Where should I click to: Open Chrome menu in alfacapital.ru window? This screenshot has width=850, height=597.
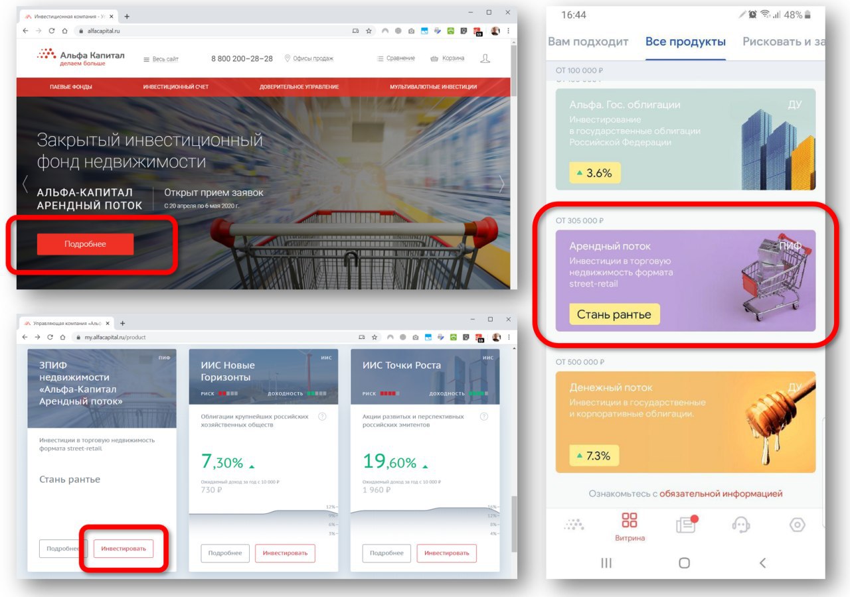tap(509, 31)
